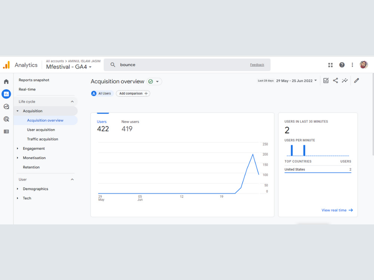Viewport: 374px width, 280px height.
Task: Click the Last 28 days label
Action: pyautogui.click(x=266, y=81)
